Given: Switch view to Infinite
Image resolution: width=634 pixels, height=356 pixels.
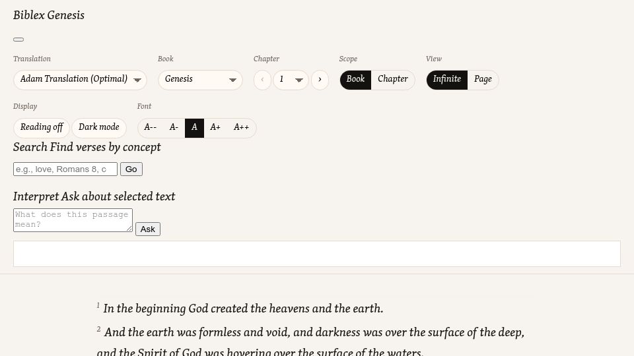Looking at the screenshot, I should (x=447, y=80).
